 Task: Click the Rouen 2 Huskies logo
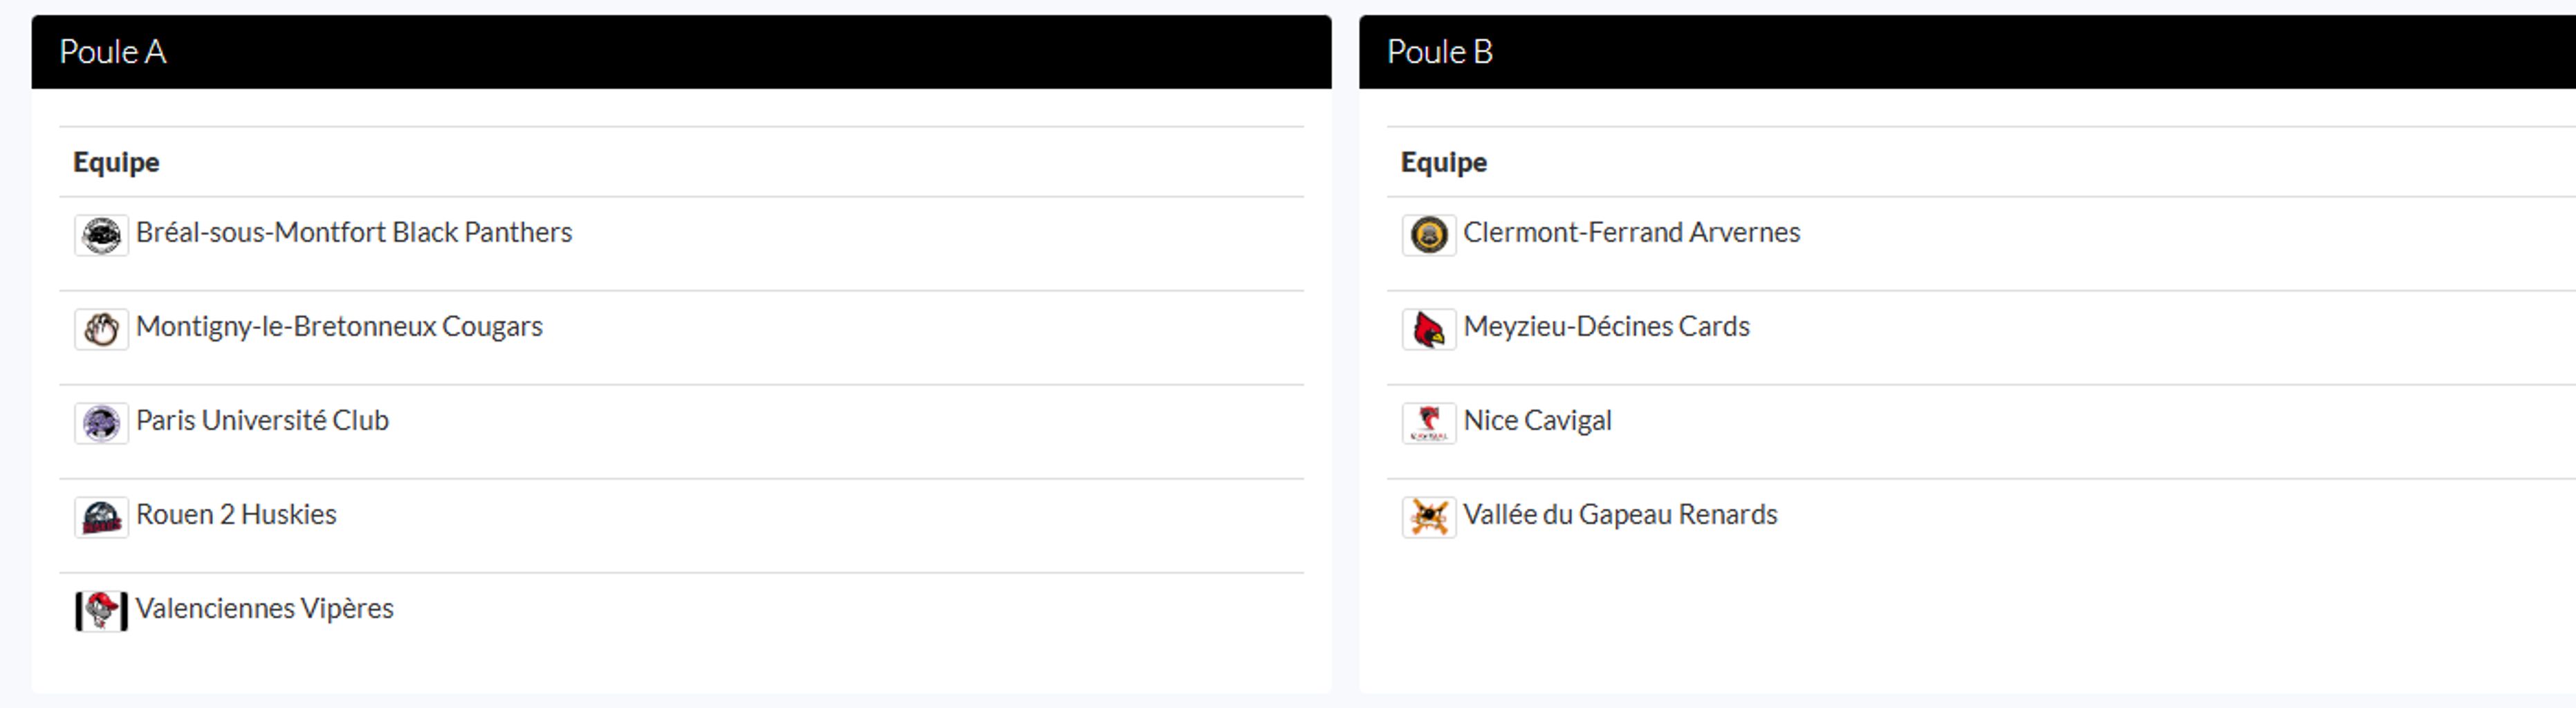click(x=101, y=517)
